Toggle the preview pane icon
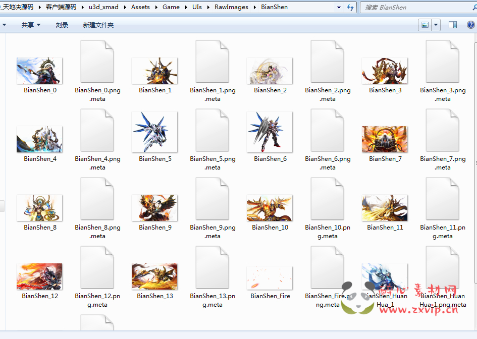This screenshot has width=477, height=339. 453,25
